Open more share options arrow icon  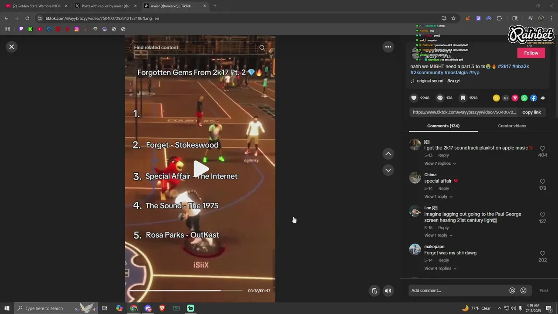[x=543, y=98]
